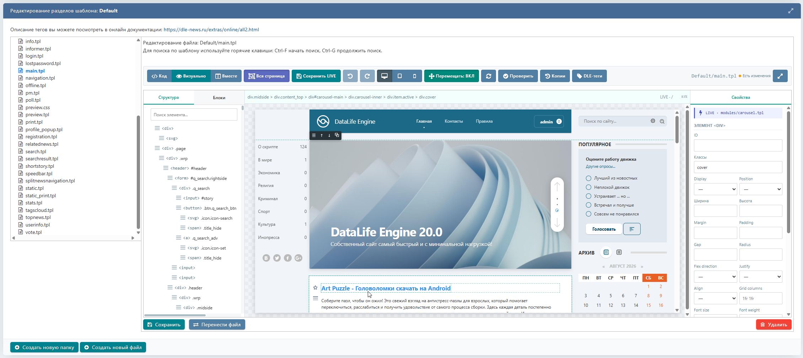Click the magnifier search icon in preview
This screenshot has height=358, width=803.
pyautogui.click(x=662, y=121)
